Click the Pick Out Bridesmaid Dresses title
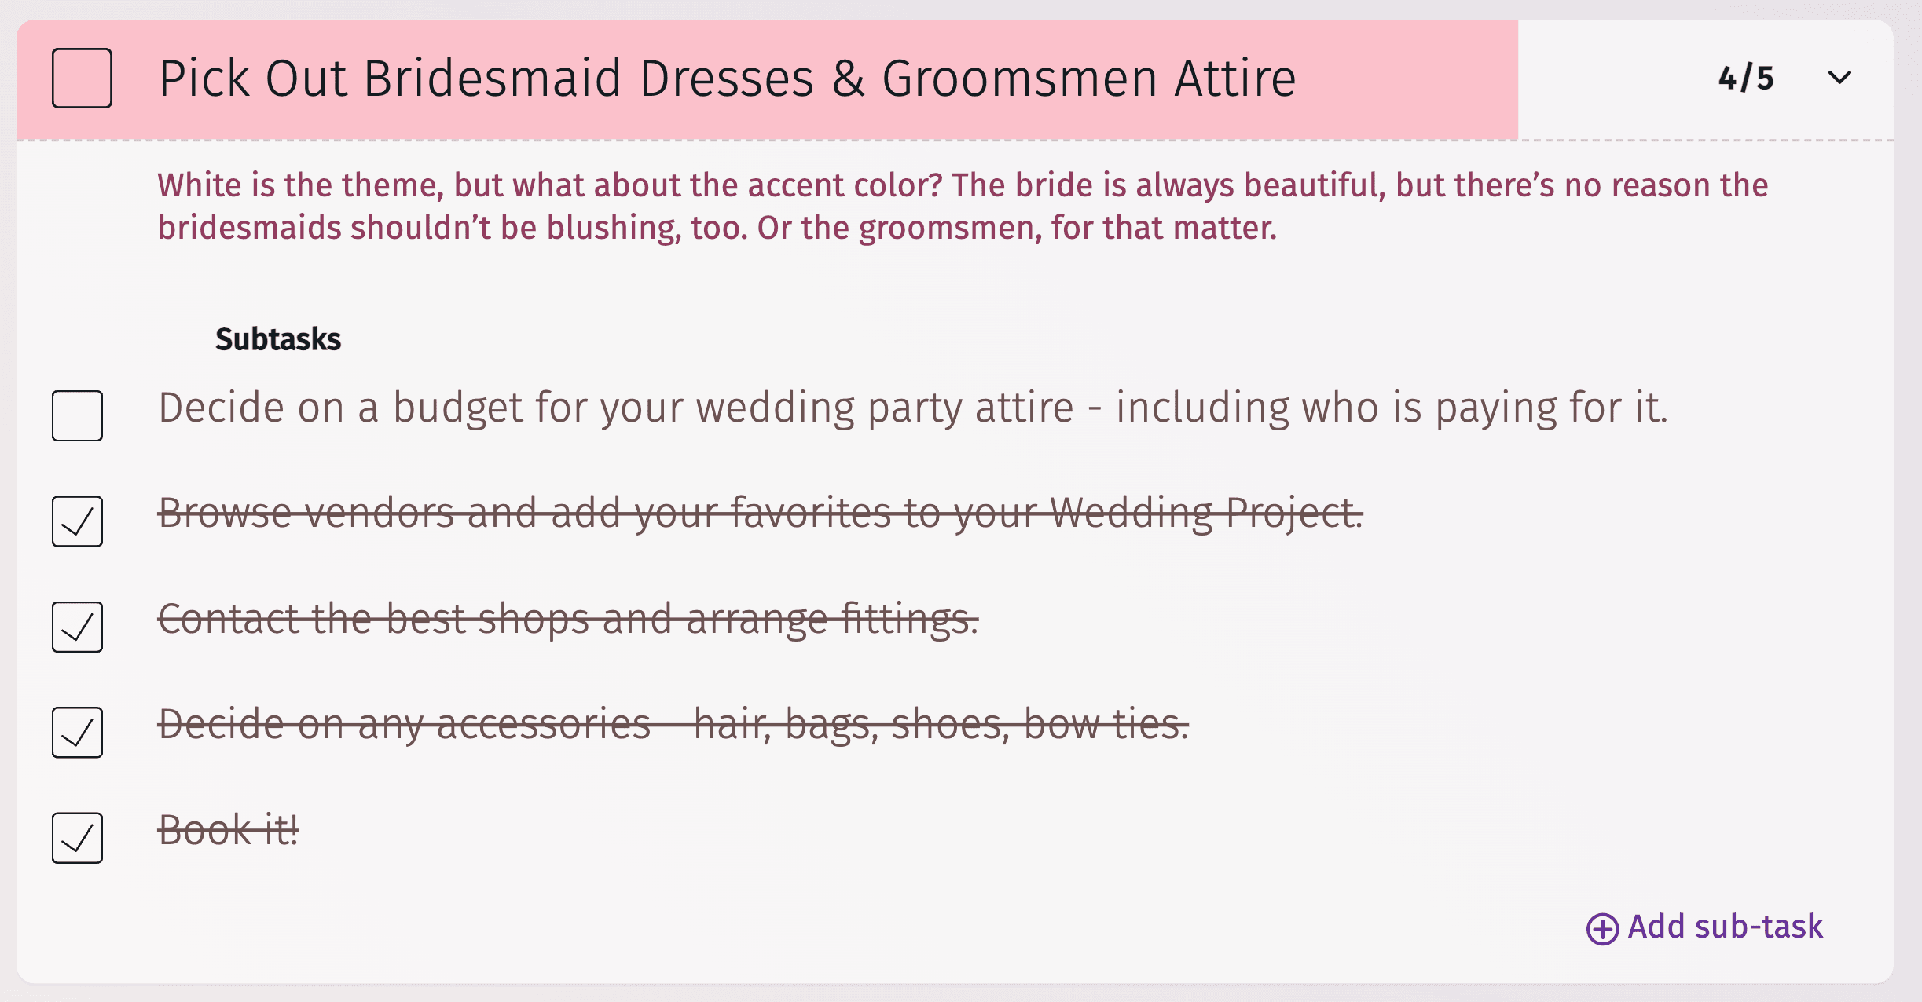The width and height of the screenshot is (1922, 1002). (x=727, y=79)
